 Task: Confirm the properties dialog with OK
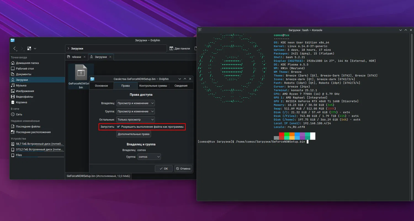164,169
